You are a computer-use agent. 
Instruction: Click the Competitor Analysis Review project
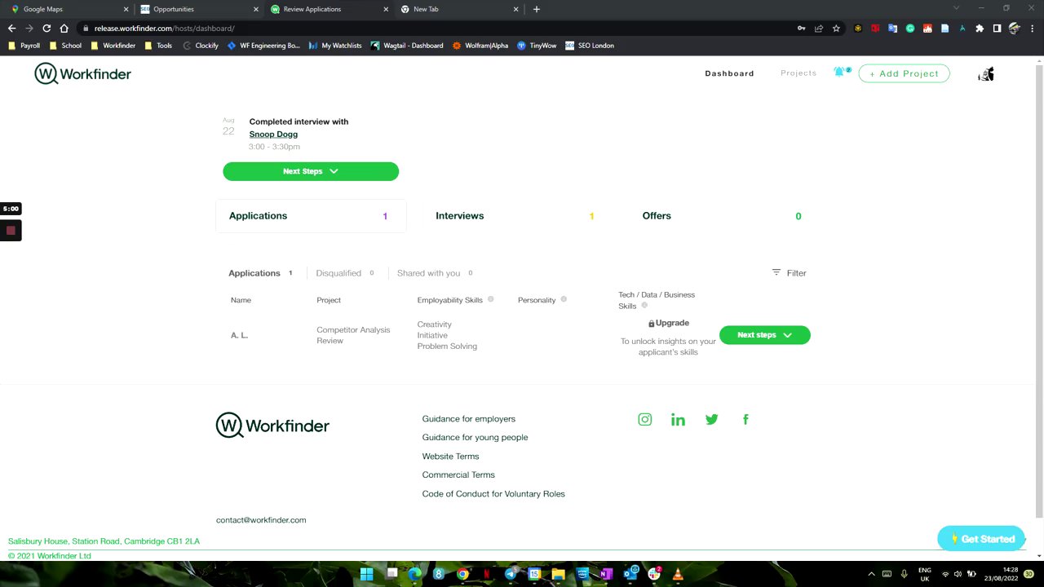pos(353,335)
